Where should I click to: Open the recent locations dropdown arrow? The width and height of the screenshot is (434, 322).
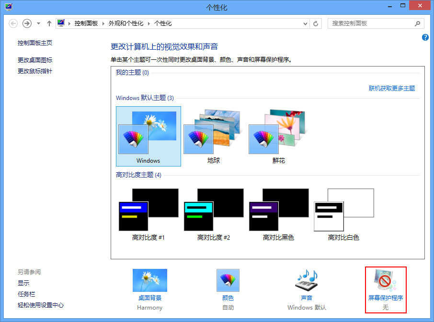38,23
